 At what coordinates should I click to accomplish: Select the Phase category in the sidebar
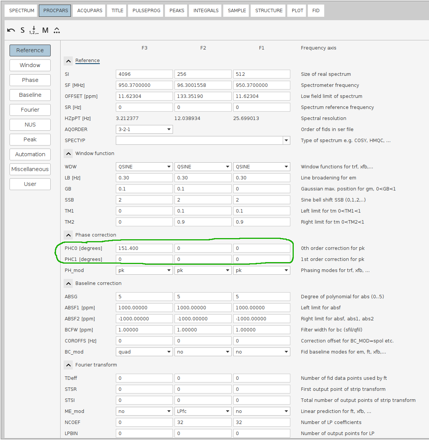tap(30, 80)
